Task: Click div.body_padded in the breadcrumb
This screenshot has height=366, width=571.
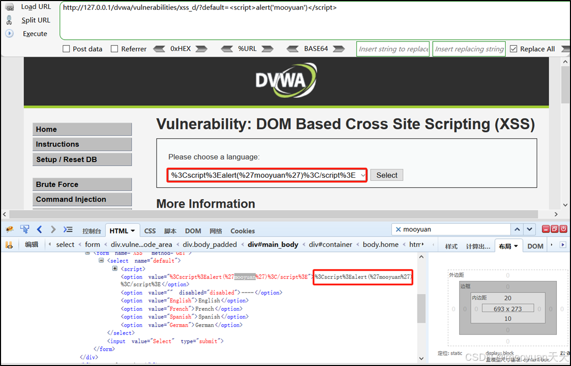Action: (x=210, y=245)
